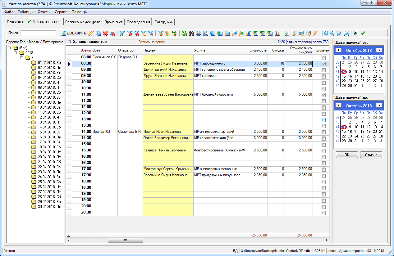Click the red X delete record icon
This screenshot has height=256, width=394.
point(105,33)
